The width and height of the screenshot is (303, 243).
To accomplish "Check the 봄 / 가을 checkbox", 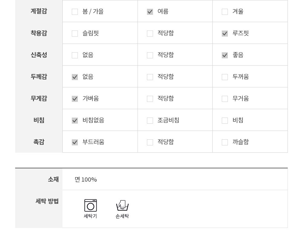I will tap(75, 12).
